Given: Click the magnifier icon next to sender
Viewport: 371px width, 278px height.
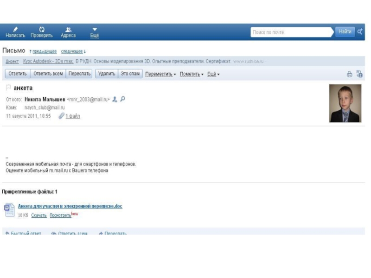Looking at the screenshot, I should 123,99.
